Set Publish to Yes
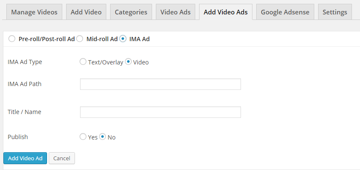Image resolution: width=360 pixels, height=170 pixels. pyautogui.click(x=83, y=137)
